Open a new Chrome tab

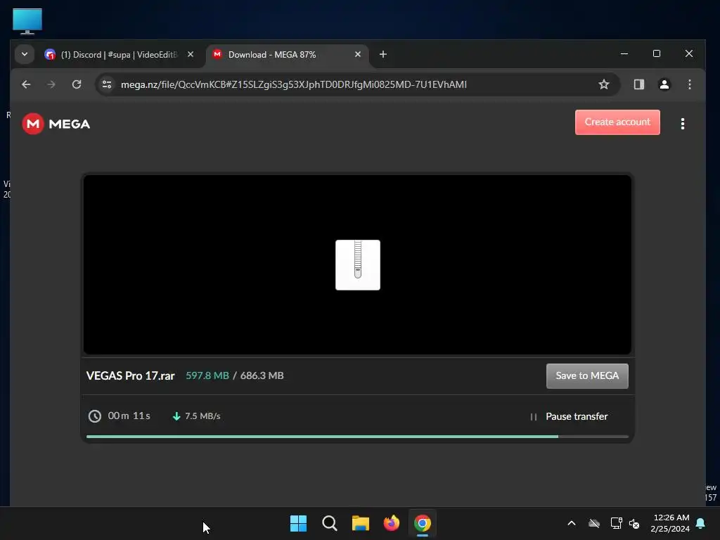point(383,54)
